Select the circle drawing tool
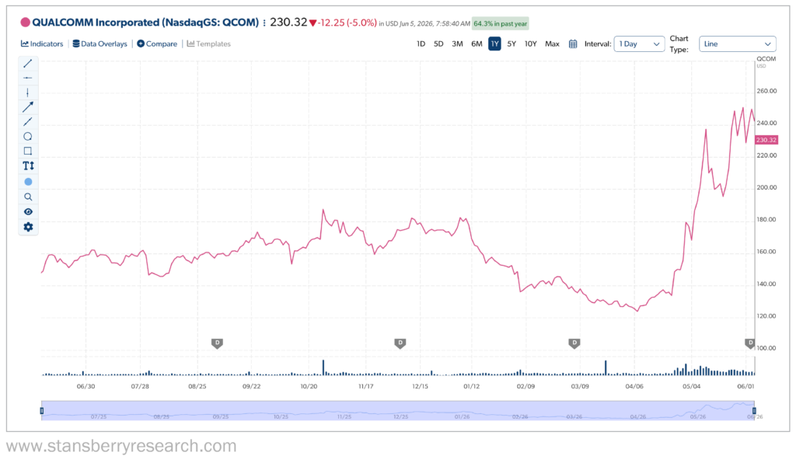The width and height of the screenshot is (796, 463). [x=28, y=137]
